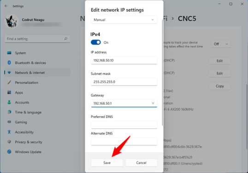Click the CNC5 breadcrumb title
This screenshot has height=173, width=248.
pyautogui.click(x=187, y=18)
